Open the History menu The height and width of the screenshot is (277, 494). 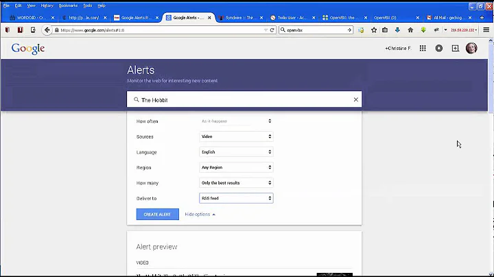click(x=47, y=5)
